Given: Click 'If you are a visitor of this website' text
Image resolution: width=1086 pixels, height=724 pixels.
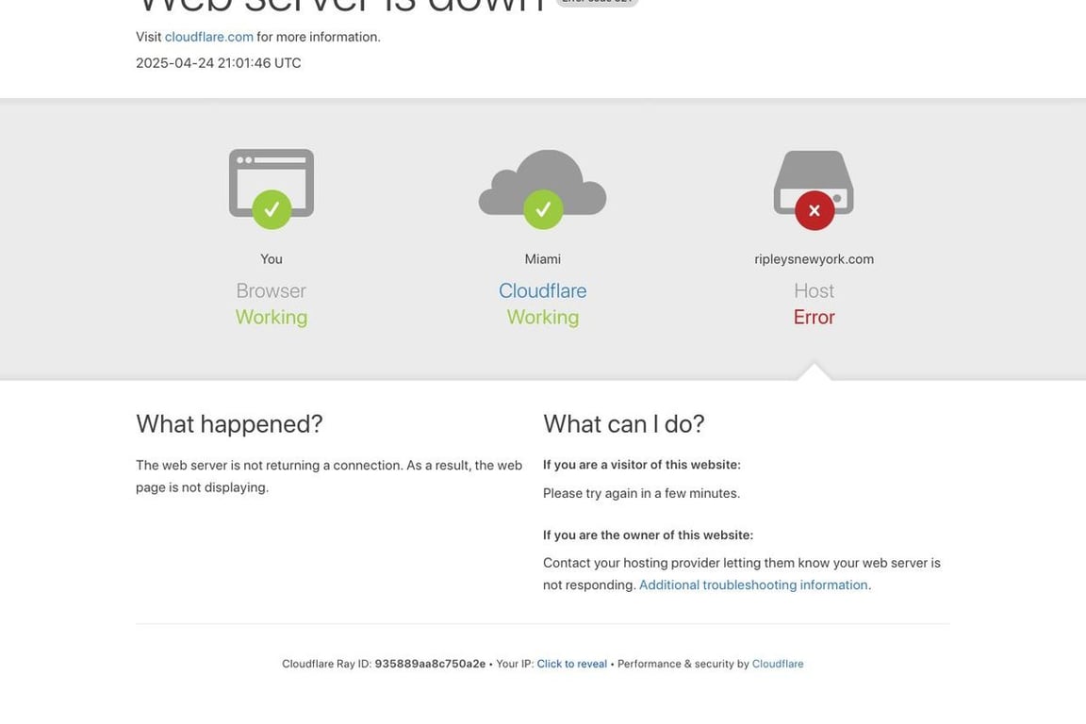Looking at the screenshot, I should pos(641,465).
